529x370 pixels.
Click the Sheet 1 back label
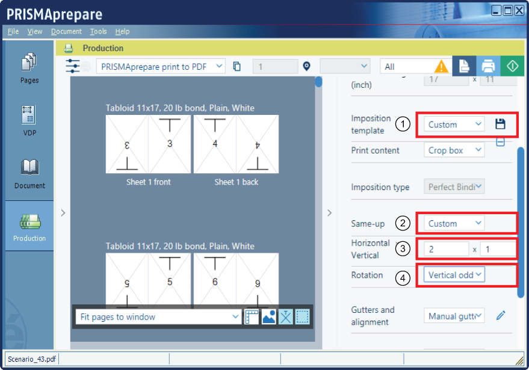click(x=237, y=182)
